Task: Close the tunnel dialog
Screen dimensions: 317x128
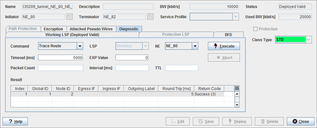Action: pyautogui.click(x=300, y=122)
